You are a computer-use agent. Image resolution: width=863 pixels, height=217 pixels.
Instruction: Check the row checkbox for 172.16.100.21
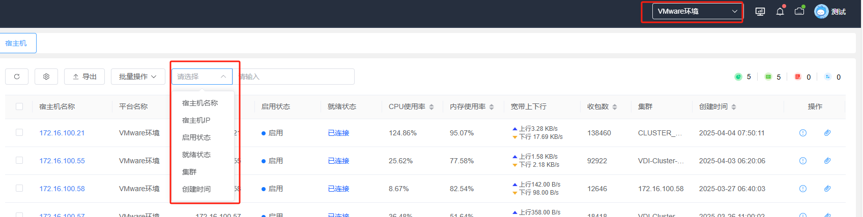point(19,132)
